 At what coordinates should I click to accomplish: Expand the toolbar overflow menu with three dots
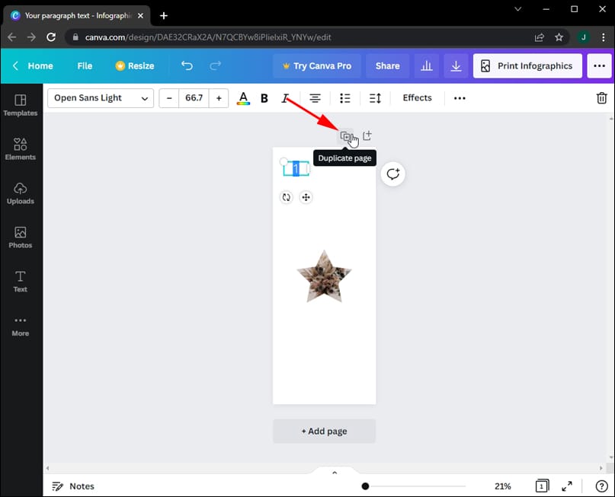459,98
